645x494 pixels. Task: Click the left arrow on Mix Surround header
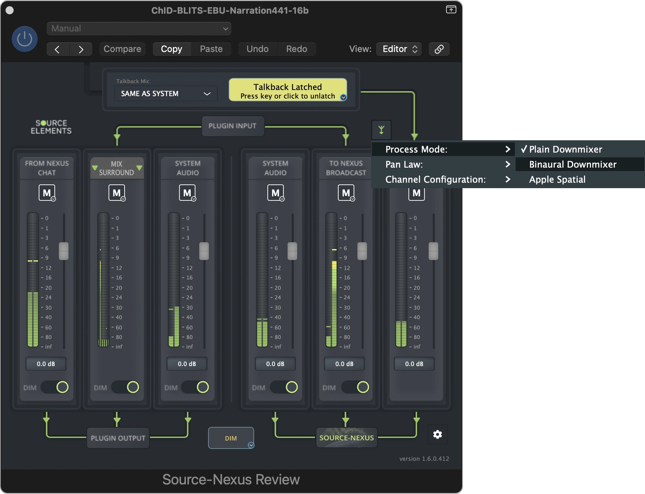coord(95,168)
